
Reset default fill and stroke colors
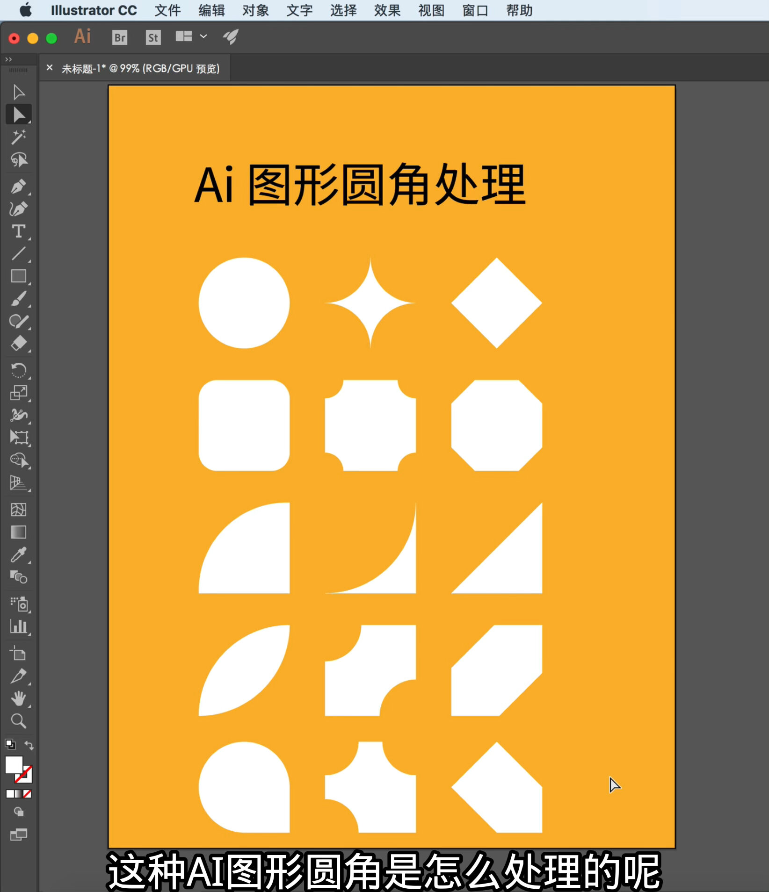point(10,744)
